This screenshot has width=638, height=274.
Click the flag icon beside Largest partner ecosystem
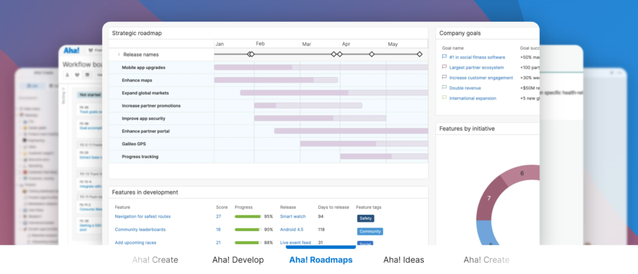(x=444, y=67)
